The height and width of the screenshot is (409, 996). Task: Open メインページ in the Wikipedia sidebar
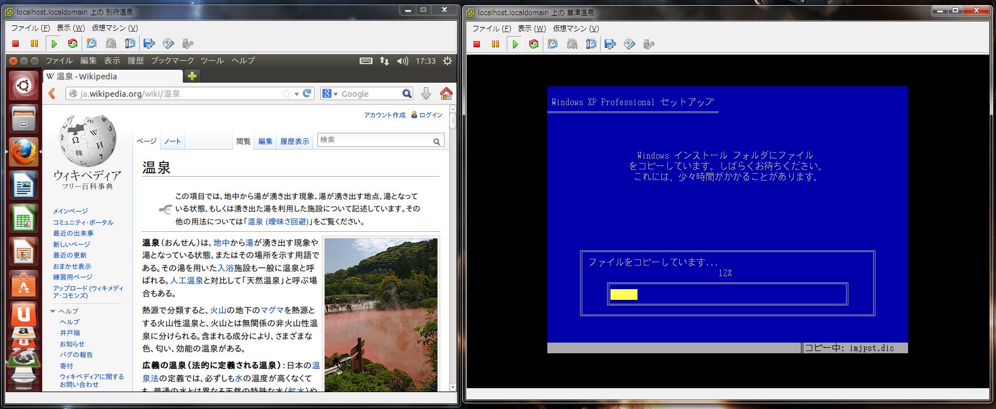click(70, 211)
